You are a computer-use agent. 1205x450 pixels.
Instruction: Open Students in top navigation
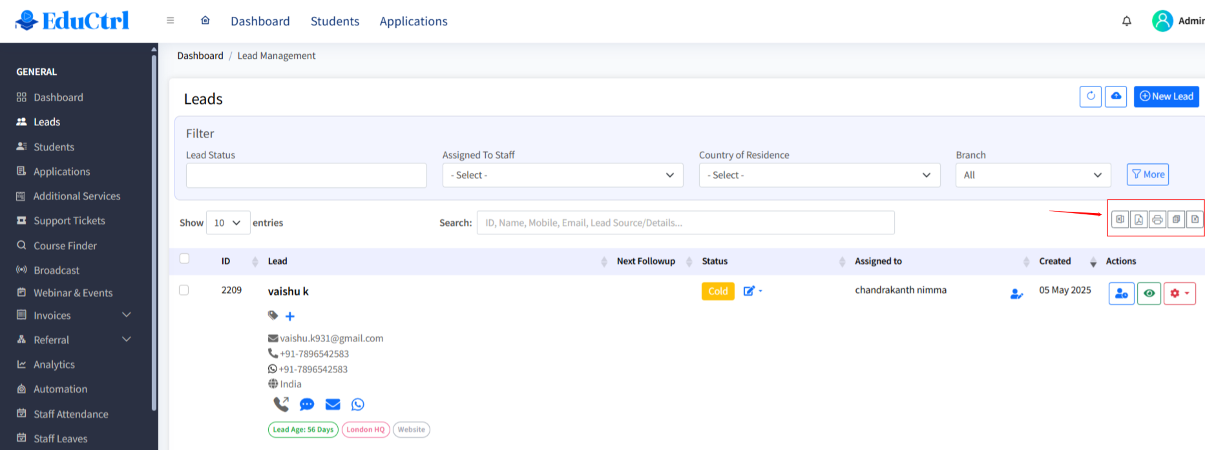pos(335,21)
